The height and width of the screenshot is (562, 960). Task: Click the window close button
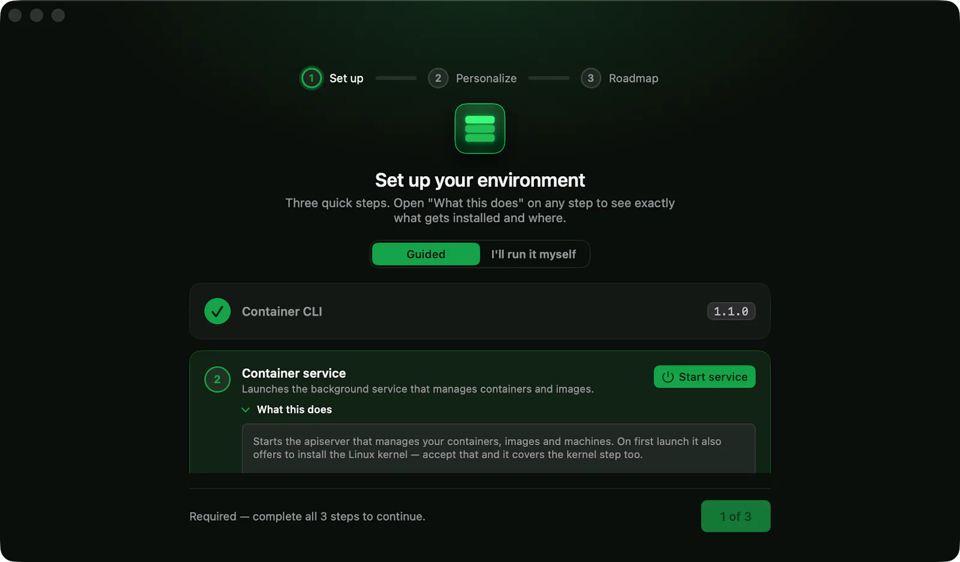[15, 15]
